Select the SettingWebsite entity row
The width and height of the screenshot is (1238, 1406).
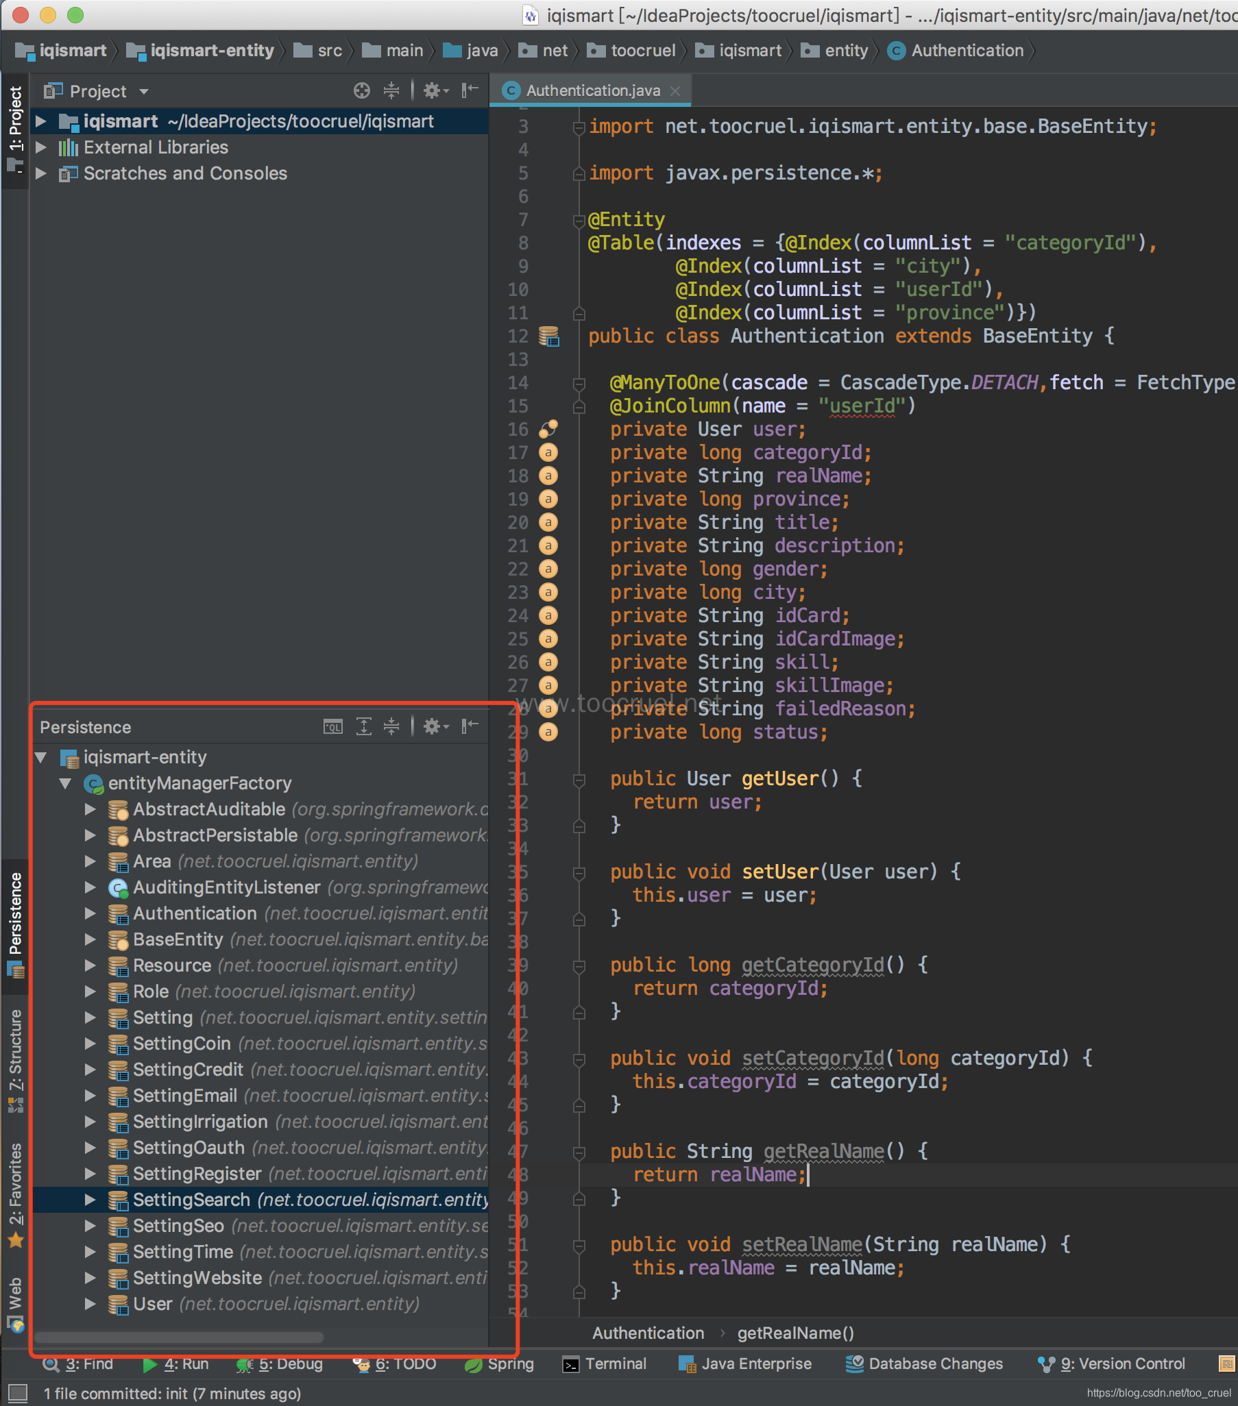tap(260, 1278)
